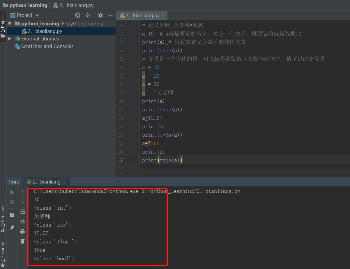Screen dimensions: 350x269
Task: Click 'a=12.67' on line 12
Action: [152, 118]
